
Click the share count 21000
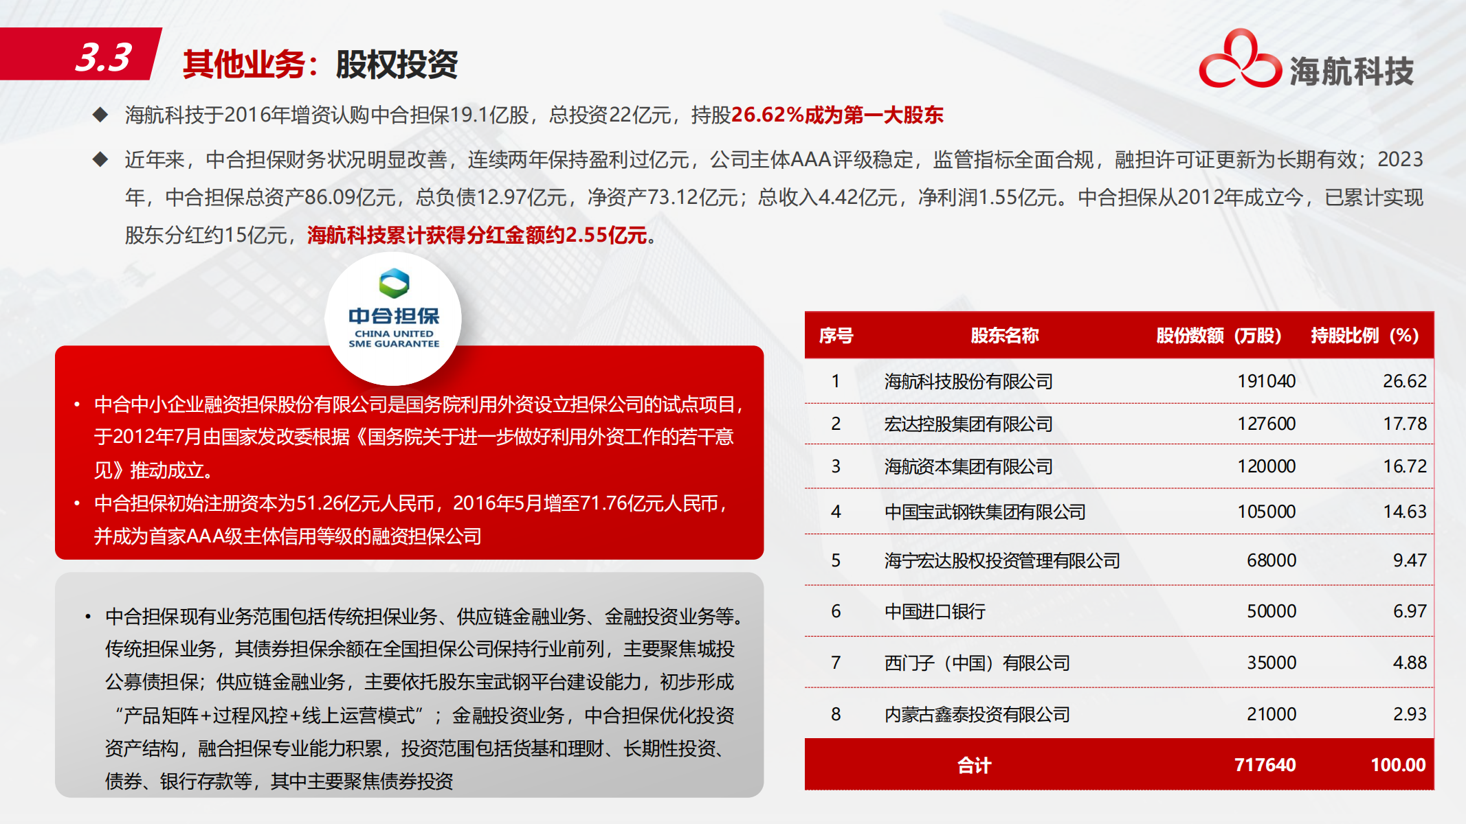1271,714
